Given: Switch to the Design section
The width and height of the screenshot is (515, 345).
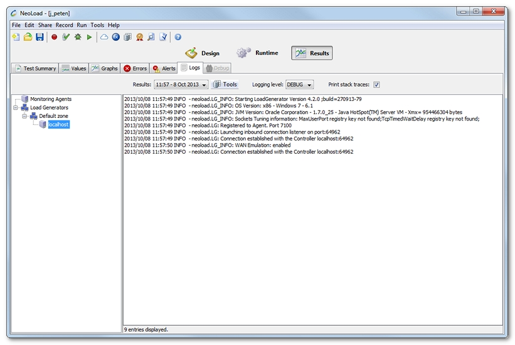Looking at the screenshot, I should pyautogui.click(x=202, y=53).
